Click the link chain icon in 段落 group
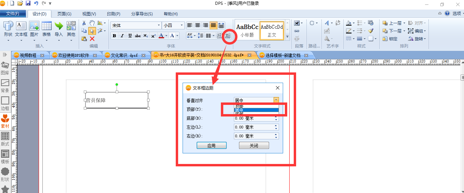This screenshot has height=193, width=464. 297,31
